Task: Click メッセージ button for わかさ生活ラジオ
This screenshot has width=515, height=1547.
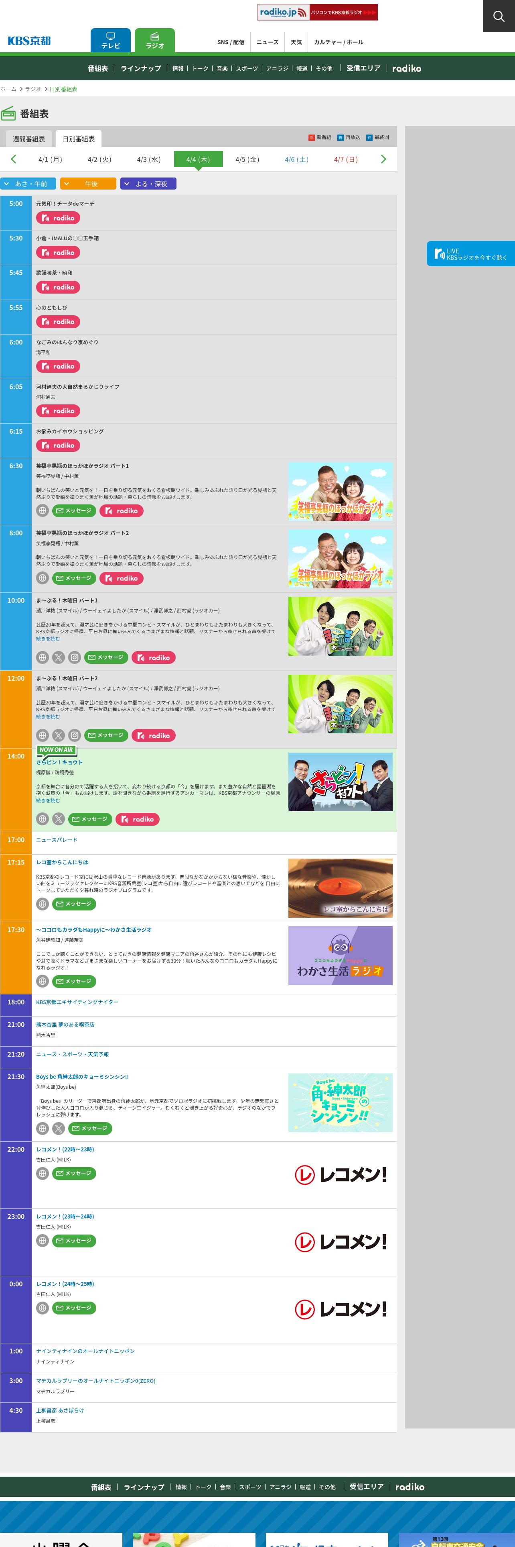Action: (x=74, y=981)
